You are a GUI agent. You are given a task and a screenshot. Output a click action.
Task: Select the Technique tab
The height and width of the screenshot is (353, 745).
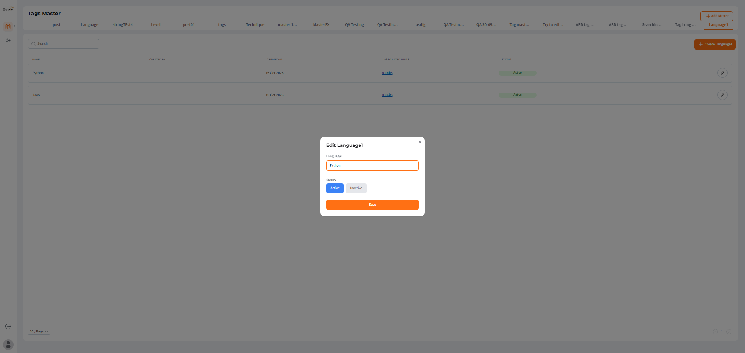255,25
